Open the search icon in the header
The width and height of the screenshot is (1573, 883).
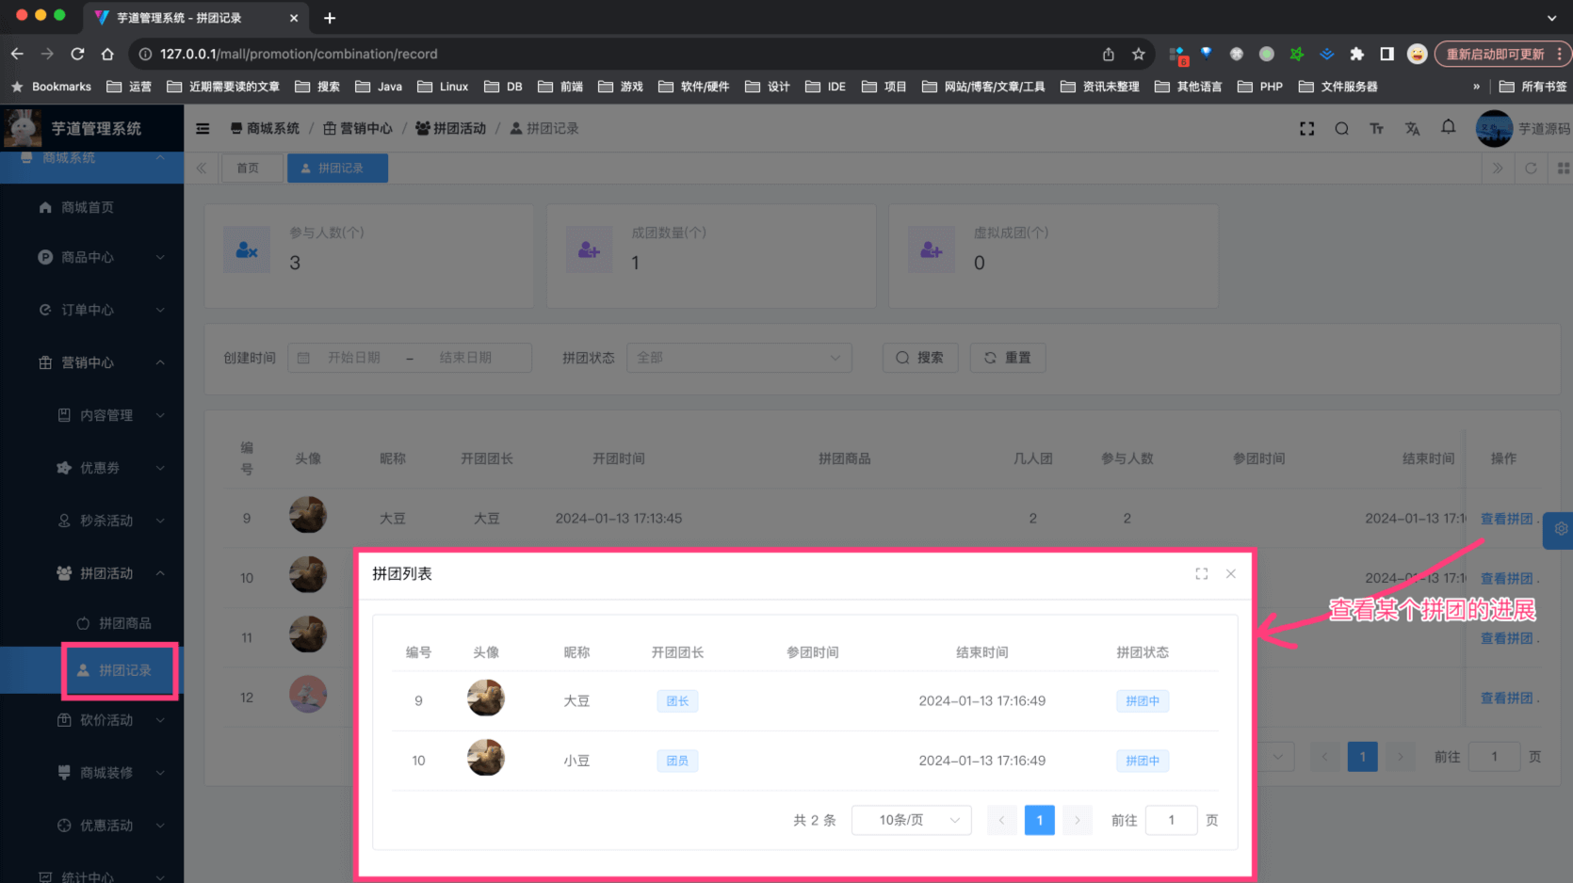[1341, 129]
